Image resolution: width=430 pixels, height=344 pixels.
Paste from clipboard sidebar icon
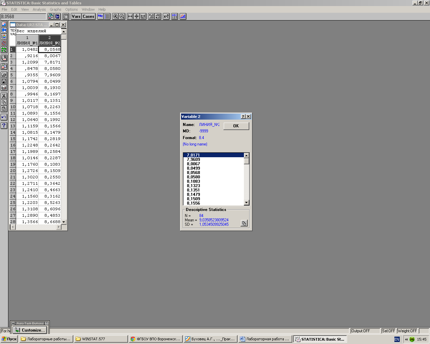(4, 109)
